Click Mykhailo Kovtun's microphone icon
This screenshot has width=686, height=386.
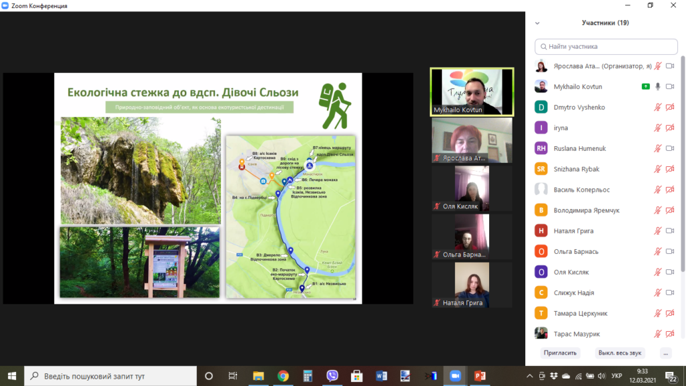pyautogui.click(x=658, y=86)
